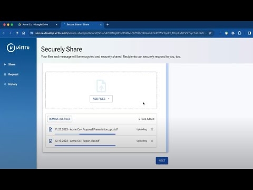
Task: Click the Securely Share heading
Action: point(62,49)
